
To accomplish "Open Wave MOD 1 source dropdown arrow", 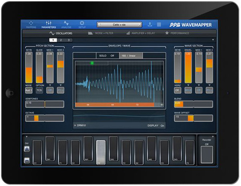I will click(199, 85).
